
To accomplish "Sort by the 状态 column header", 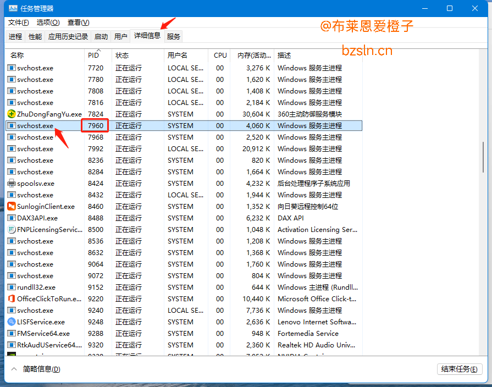I will (x=138, y=55).
